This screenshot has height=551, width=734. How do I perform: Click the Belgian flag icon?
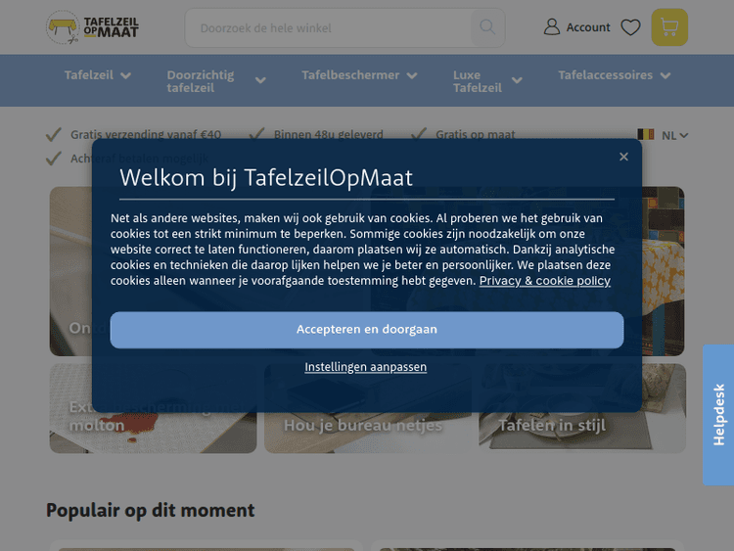click(646, 135)
